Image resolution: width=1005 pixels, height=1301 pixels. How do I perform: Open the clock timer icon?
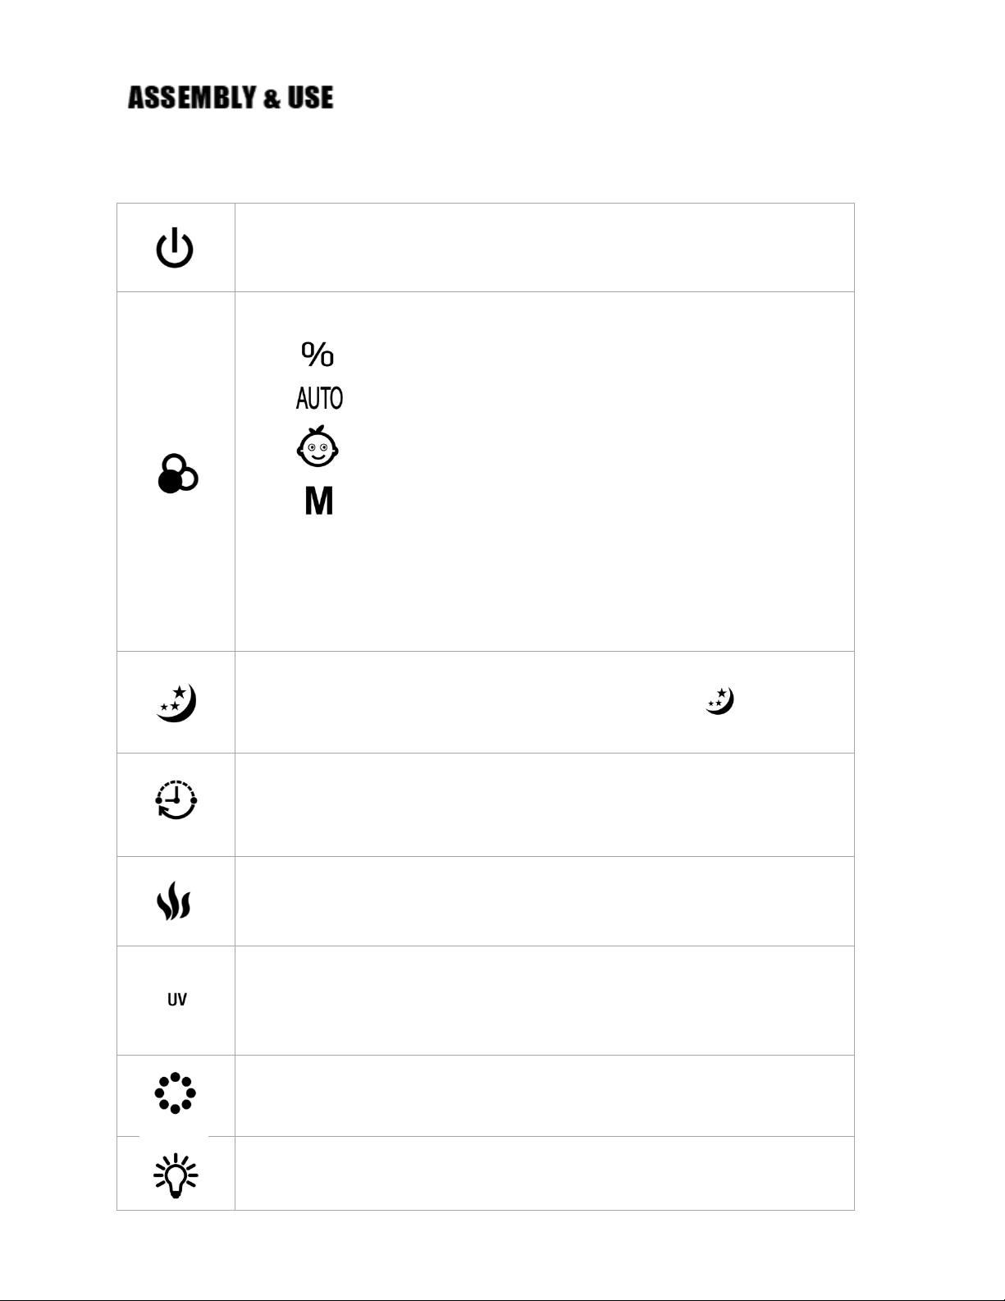click(x=176, y=800)
